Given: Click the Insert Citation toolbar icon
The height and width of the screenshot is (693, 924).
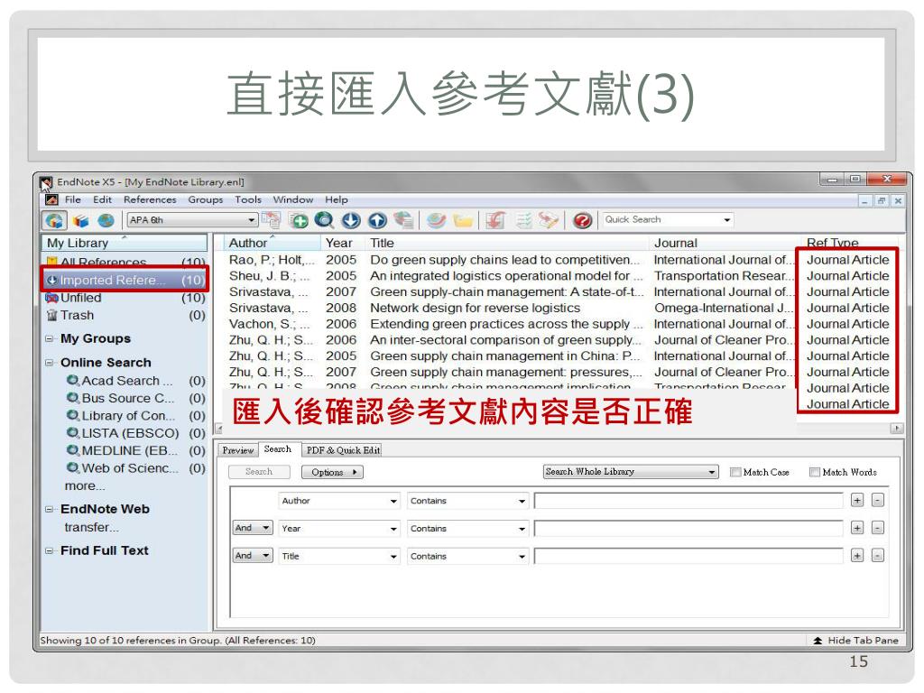Looking at the screenshot, I should click(x=495, y=220).
